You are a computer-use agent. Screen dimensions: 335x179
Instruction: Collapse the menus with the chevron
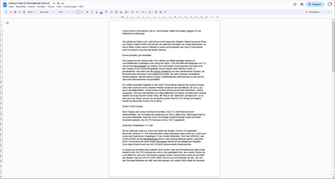pos(329,12)
